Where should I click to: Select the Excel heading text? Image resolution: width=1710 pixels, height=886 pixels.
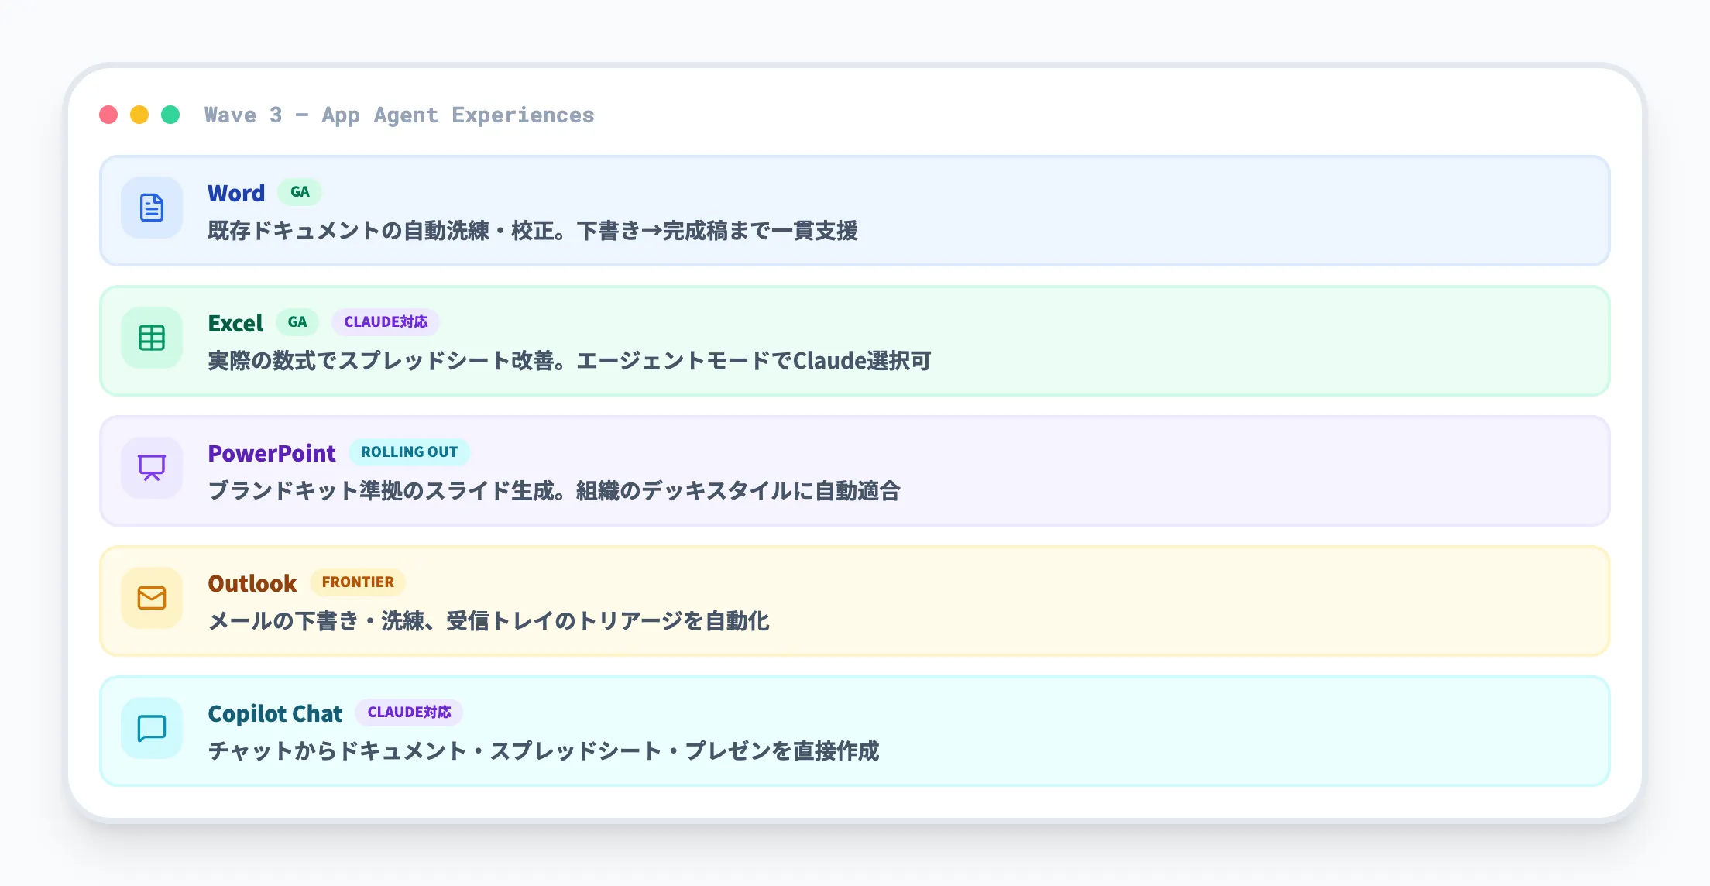235,323
